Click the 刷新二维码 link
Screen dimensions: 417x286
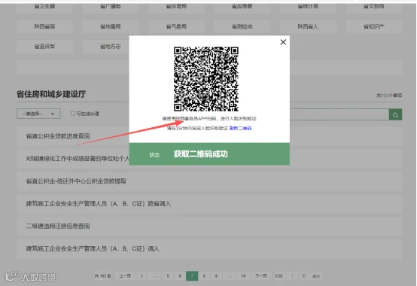(x=240, y=128)
